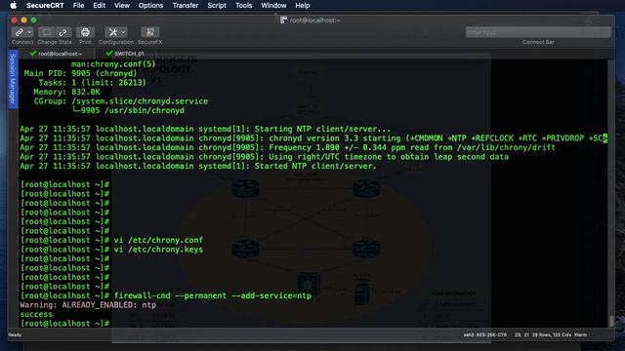This screenshot has width=625, height=351.
Task: Open the Edit menu
Action: (99, 6)
